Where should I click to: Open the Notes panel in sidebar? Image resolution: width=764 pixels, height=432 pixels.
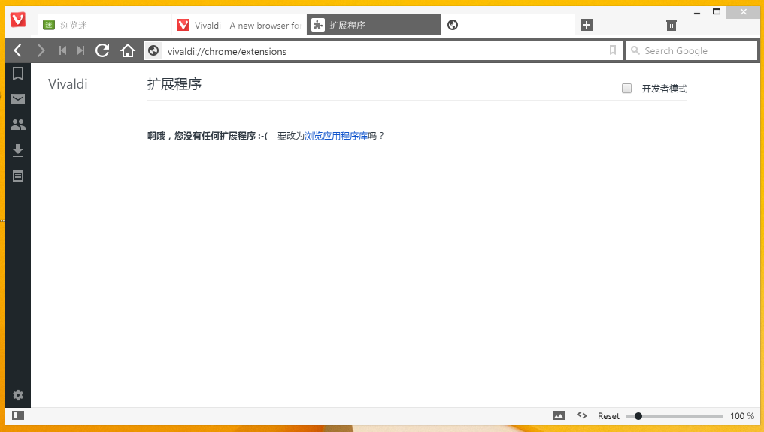tap(18, 176)
